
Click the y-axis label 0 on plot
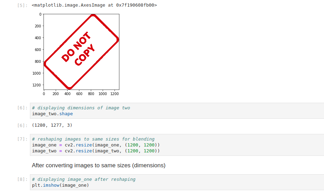point(40,14)
